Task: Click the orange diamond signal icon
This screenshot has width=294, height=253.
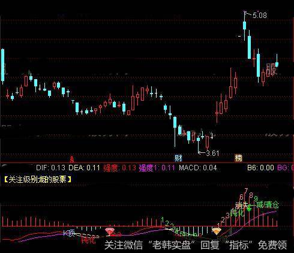Action: pos(216,231)
